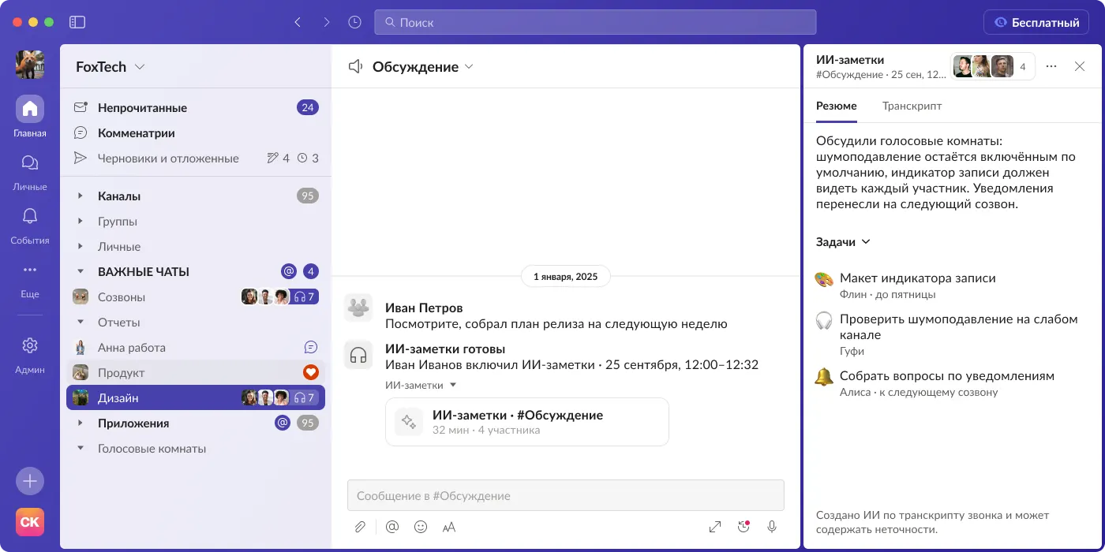Insert a mention with the @ icon

(x=392, y=527)
